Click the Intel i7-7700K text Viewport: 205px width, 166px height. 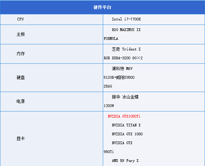point(126,19)
